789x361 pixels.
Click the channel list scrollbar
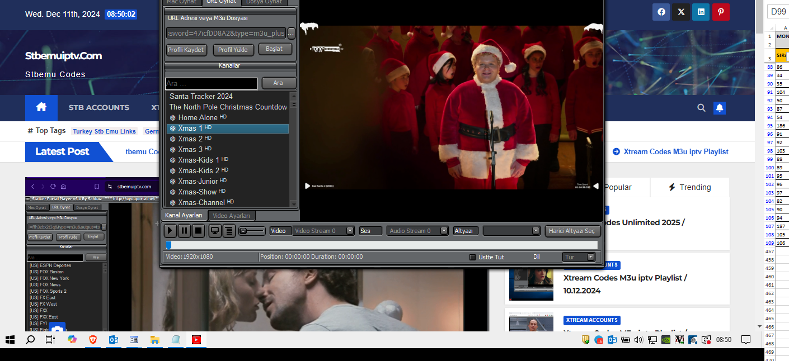click(x=294, y=149)
